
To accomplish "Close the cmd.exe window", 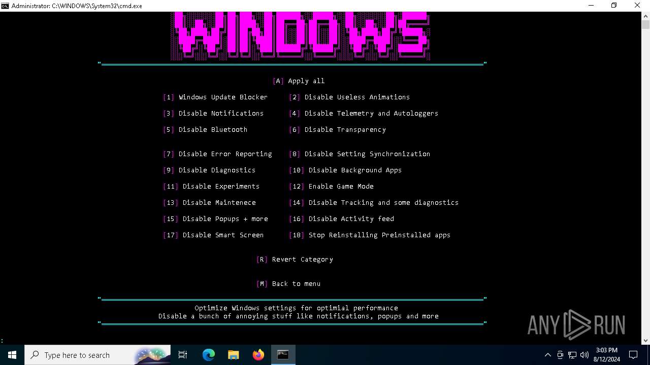I will point(638,6).
